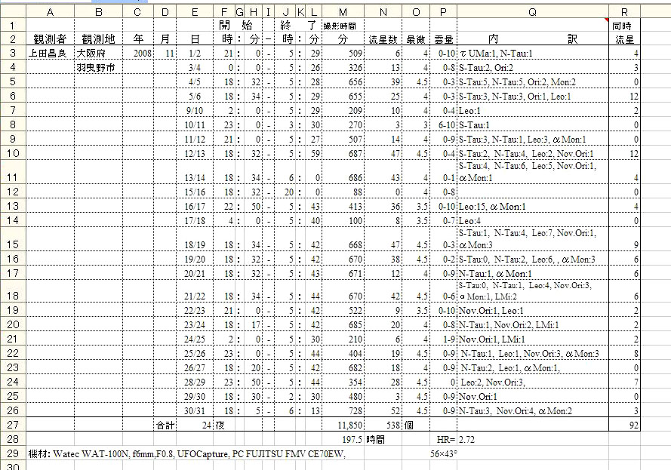Click the Select All corner box
The image size is (671, 470).
[x=13, y=11]
